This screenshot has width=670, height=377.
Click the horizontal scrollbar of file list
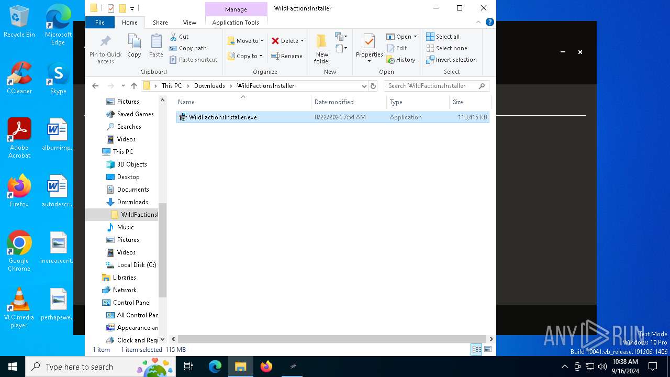[332, 339]
